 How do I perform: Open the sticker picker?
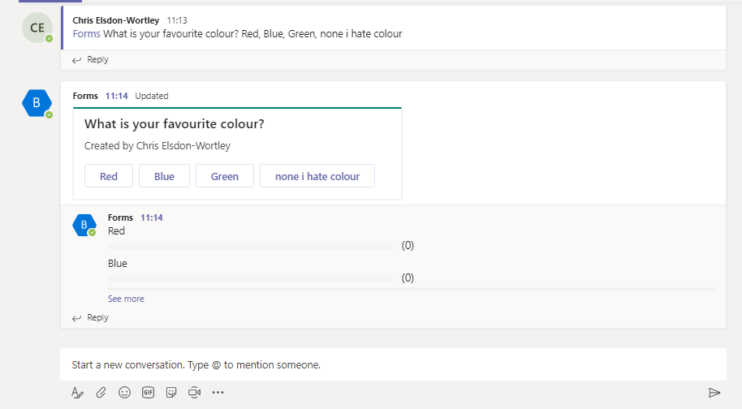tap(171, 392)
